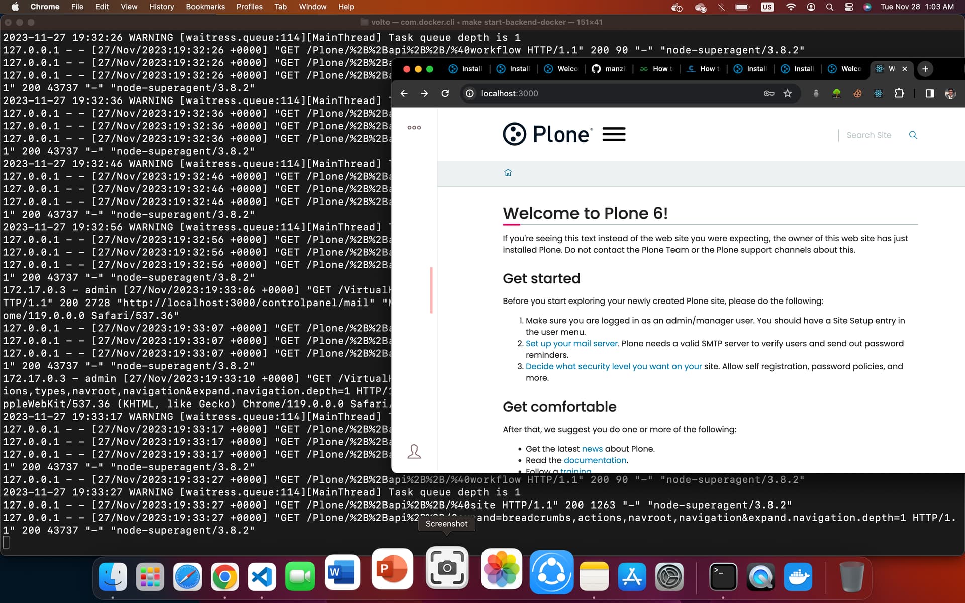The height and width of the screenshot is (603, 965).
Task: Open Siri from the menu bar
Action: 867,7
